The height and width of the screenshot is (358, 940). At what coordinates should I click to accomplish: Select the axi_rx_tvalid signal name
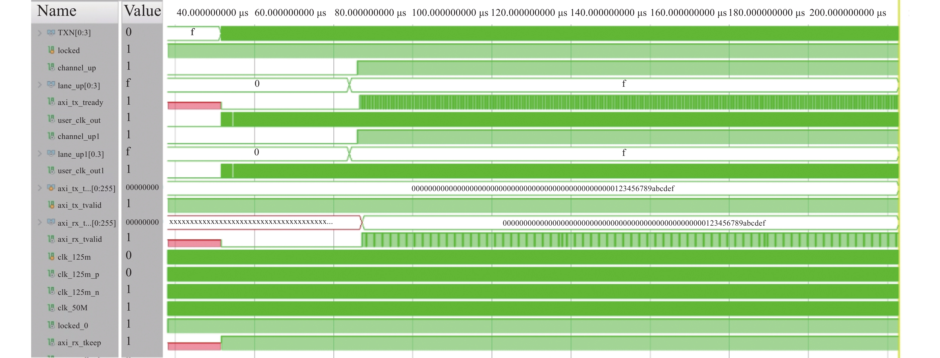click(x=80, y=239)
